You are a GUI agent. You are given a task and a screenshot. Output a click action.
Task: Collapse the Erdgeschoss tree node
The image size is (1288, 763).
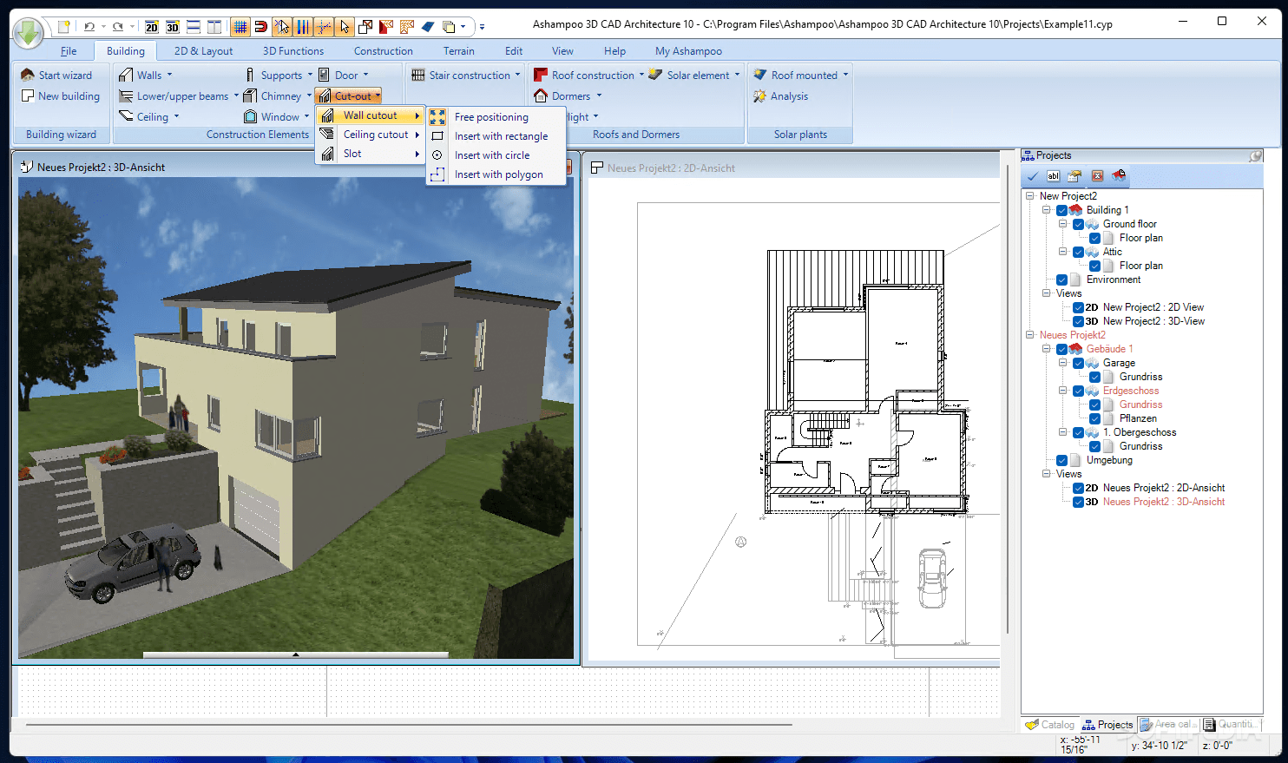point(1063,391)
